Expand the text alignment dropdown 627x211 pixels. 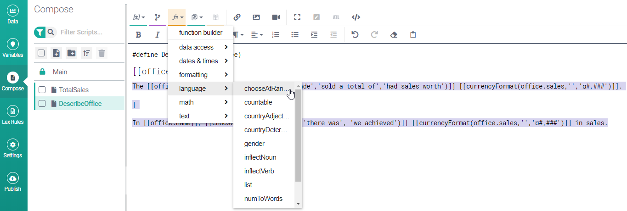coord(257,35)
